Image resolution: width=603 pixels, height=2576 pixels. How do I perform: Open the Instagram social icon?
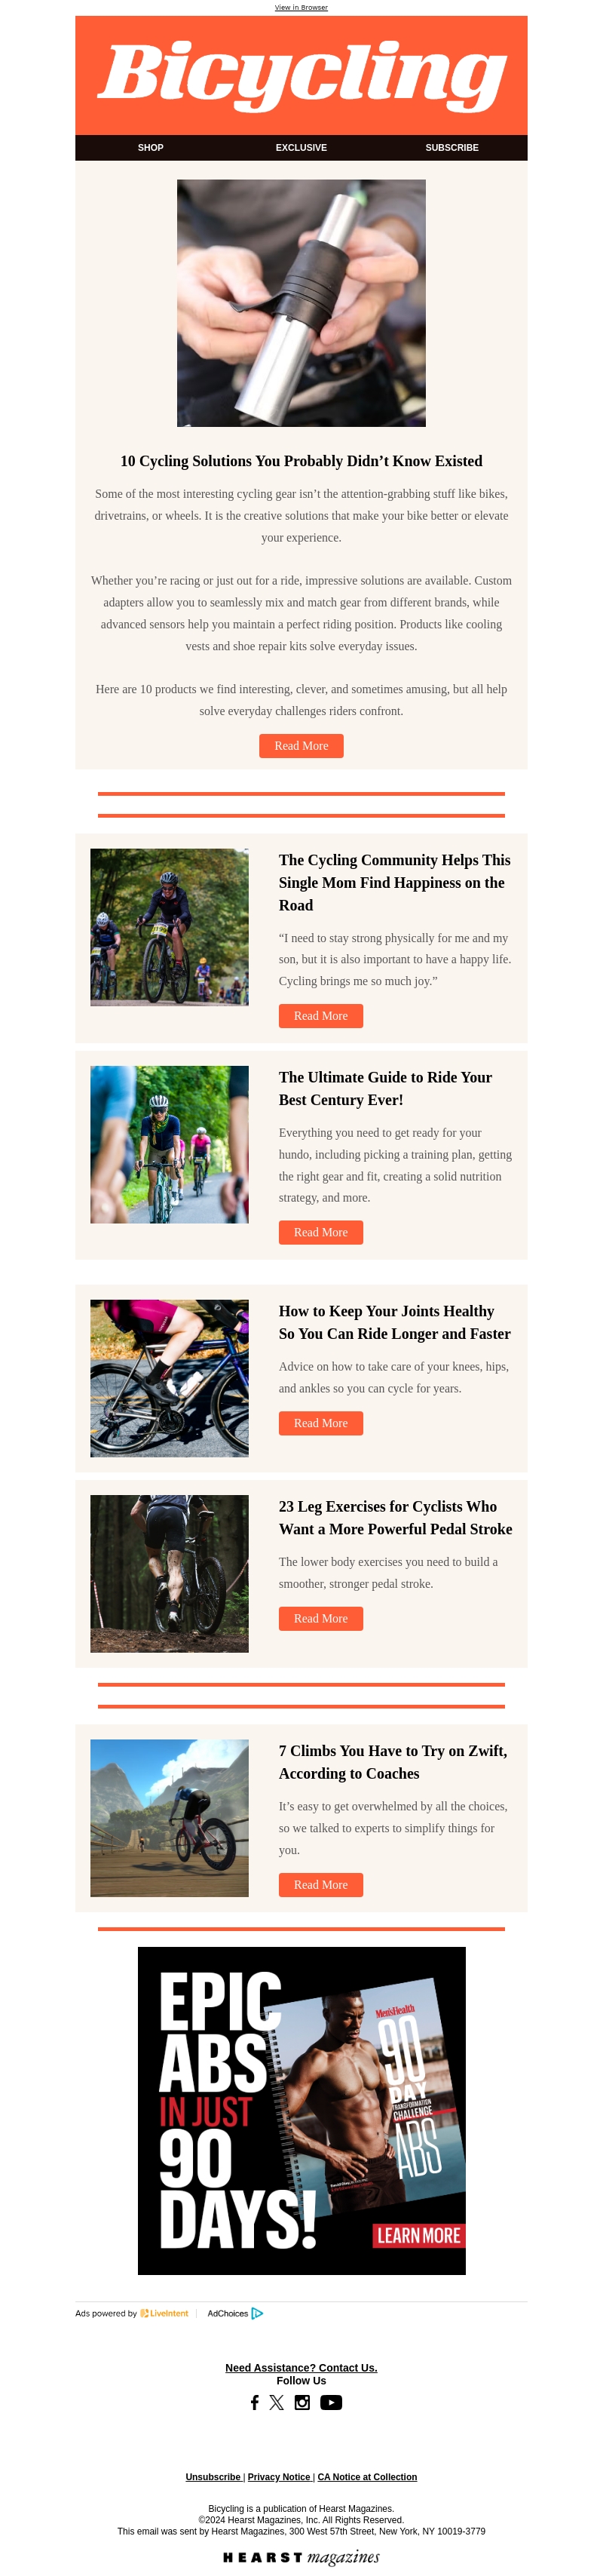302,2402
